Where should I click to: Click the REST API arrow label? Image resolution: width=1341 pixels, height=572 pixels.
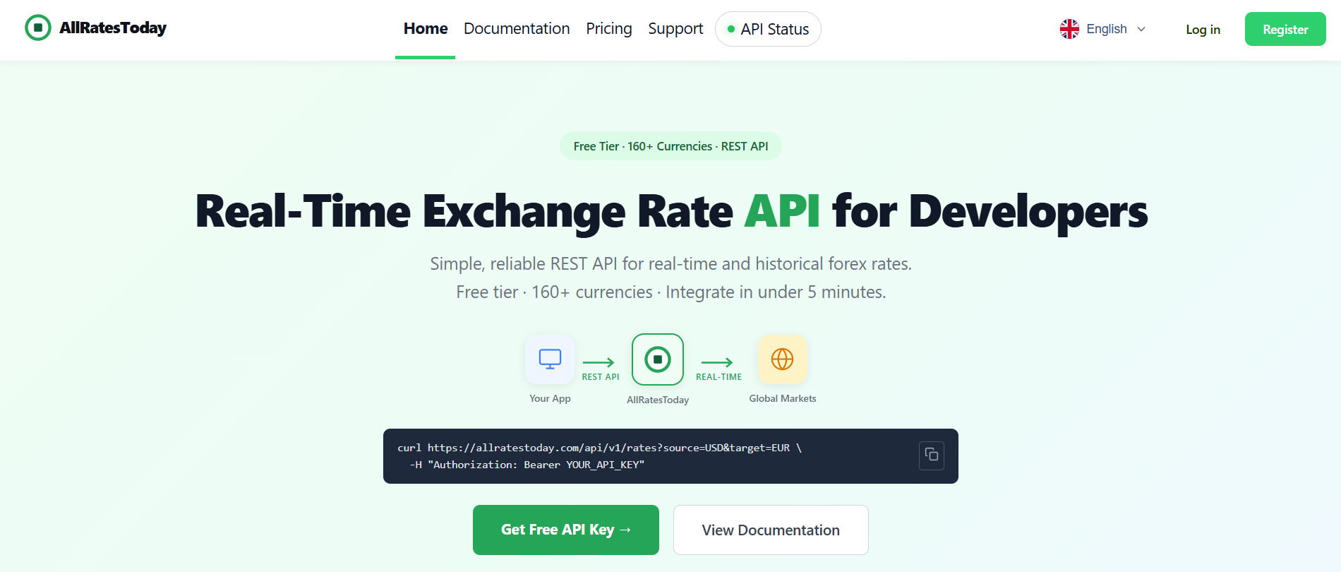(601, 376)
